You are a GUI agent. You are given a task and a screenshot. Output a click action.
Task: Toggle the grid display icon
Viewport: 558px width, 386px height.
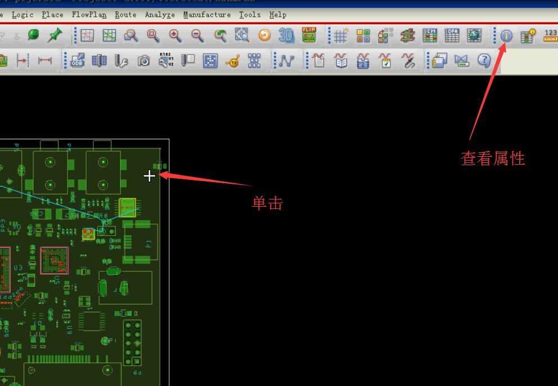(340, 35)
